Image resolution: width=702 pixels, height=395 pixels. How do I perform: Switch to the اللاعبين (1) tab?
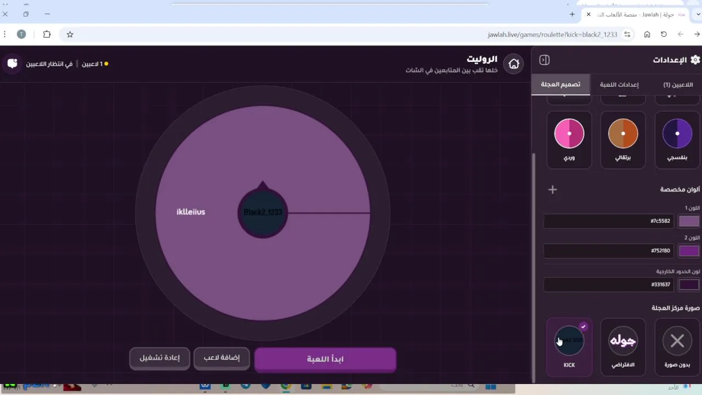click(678, 84)
